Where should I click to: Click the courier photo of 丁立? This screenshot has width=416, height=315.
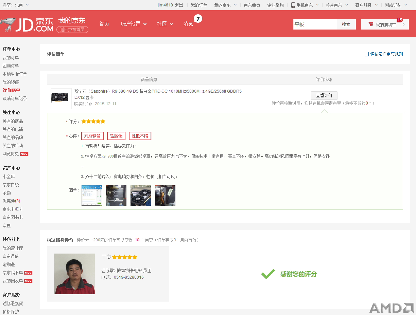tap(74, 274)
